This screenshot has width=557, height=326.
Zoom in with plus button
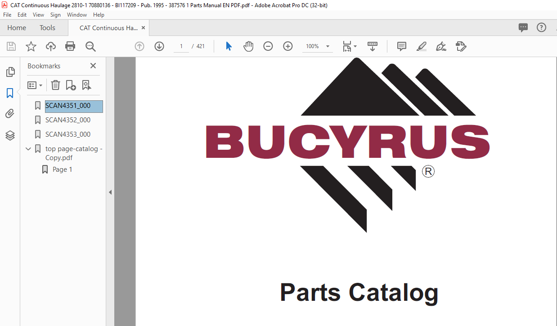tap(288, 46)
